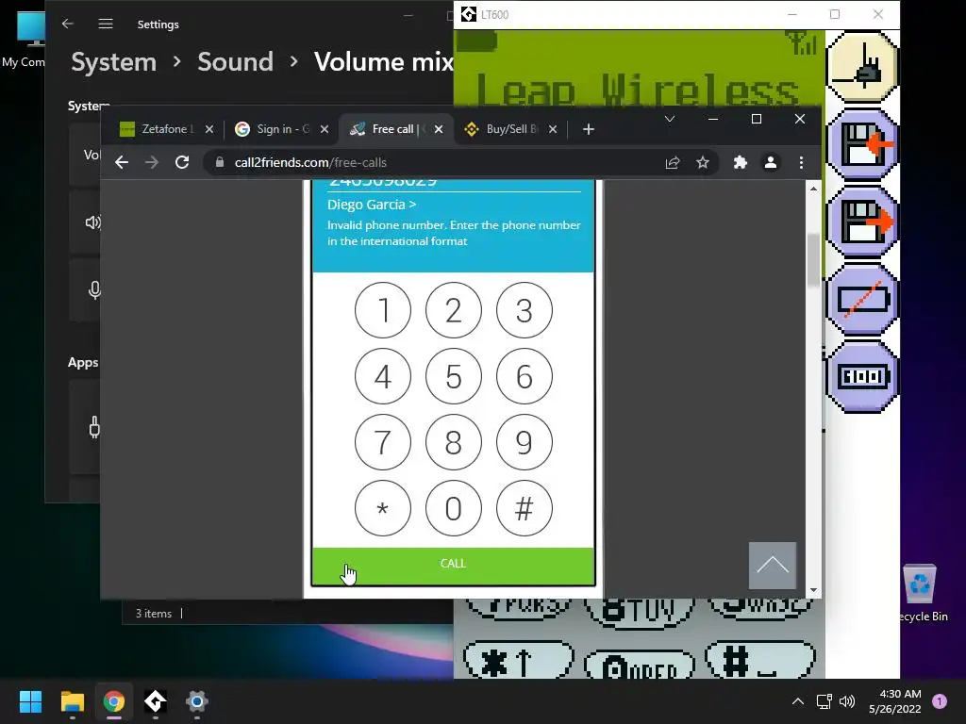Reload the call2friends page
The image size is (966, 724).
click(x=182, y=162)
